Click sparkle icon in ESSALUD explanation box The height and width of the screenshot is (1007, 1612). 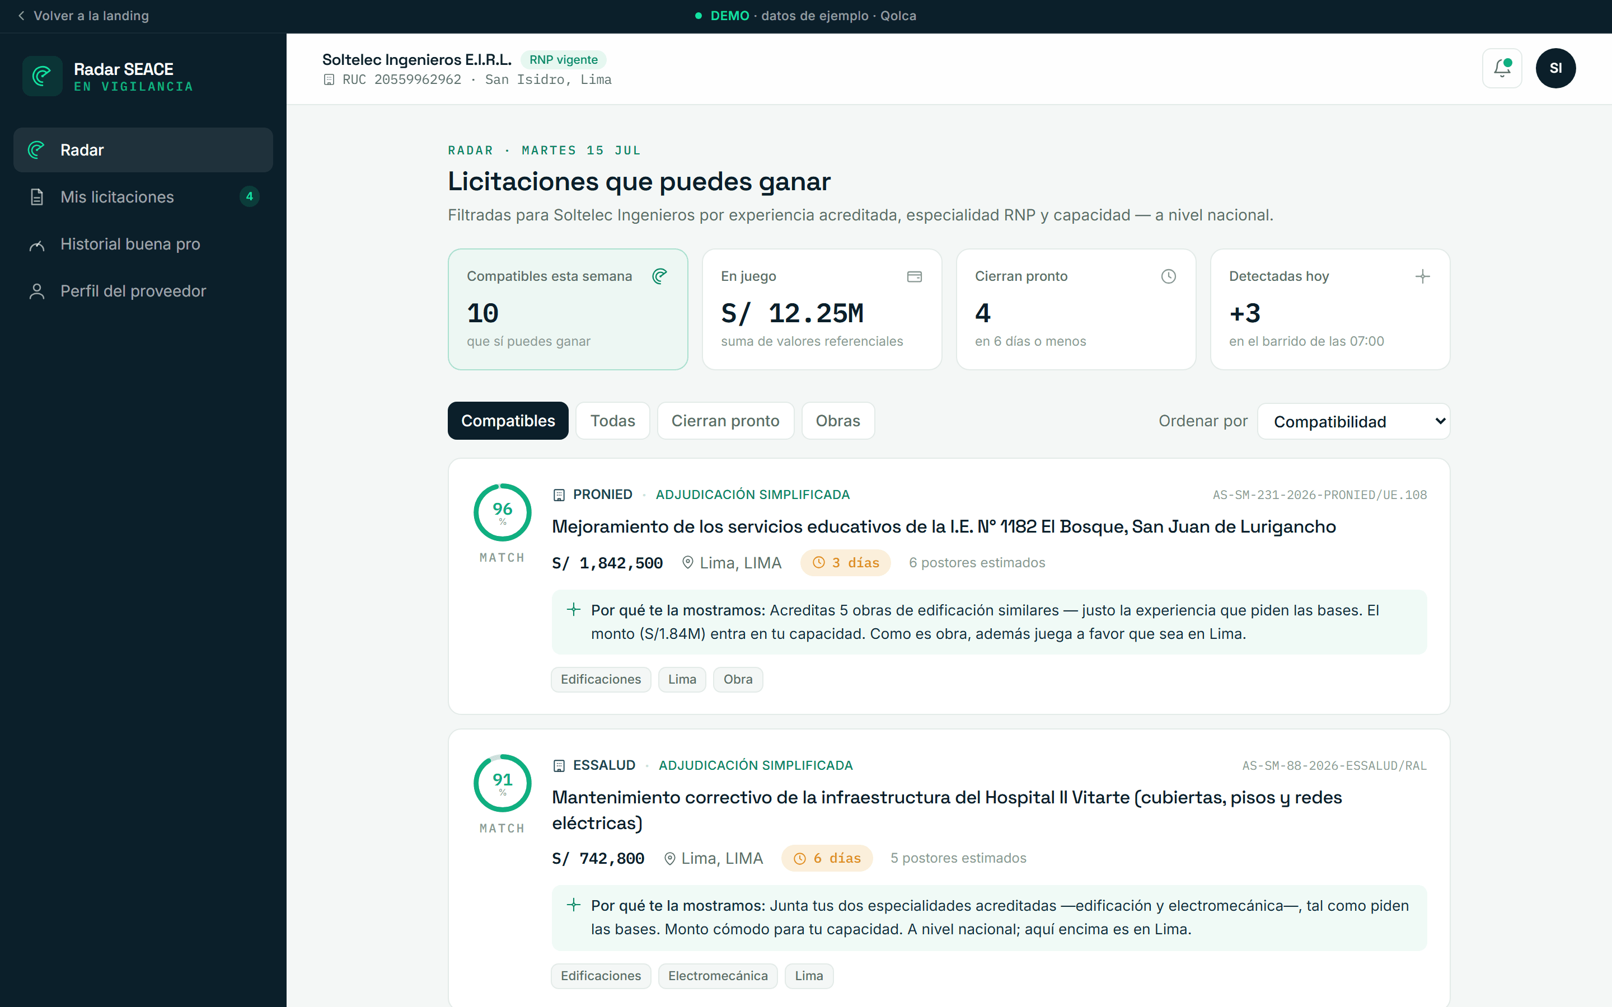coord(573,905)
